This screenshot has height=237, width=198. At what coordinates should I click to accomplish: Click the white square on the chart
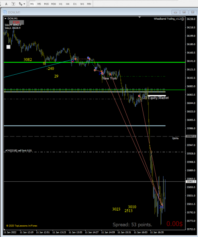[8, 47]
